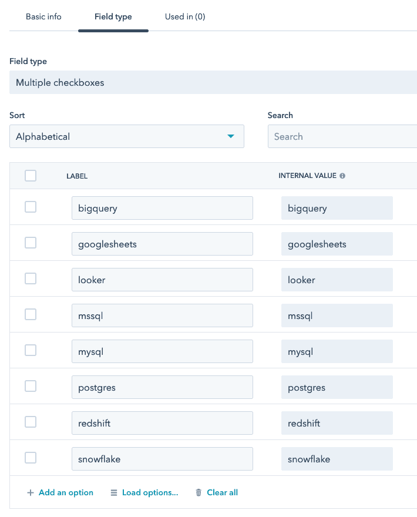Click the postgres label text box
Image resolution: width=417 pixels, height=517 pixels.
pyautogui.click(x=162, y=388)
